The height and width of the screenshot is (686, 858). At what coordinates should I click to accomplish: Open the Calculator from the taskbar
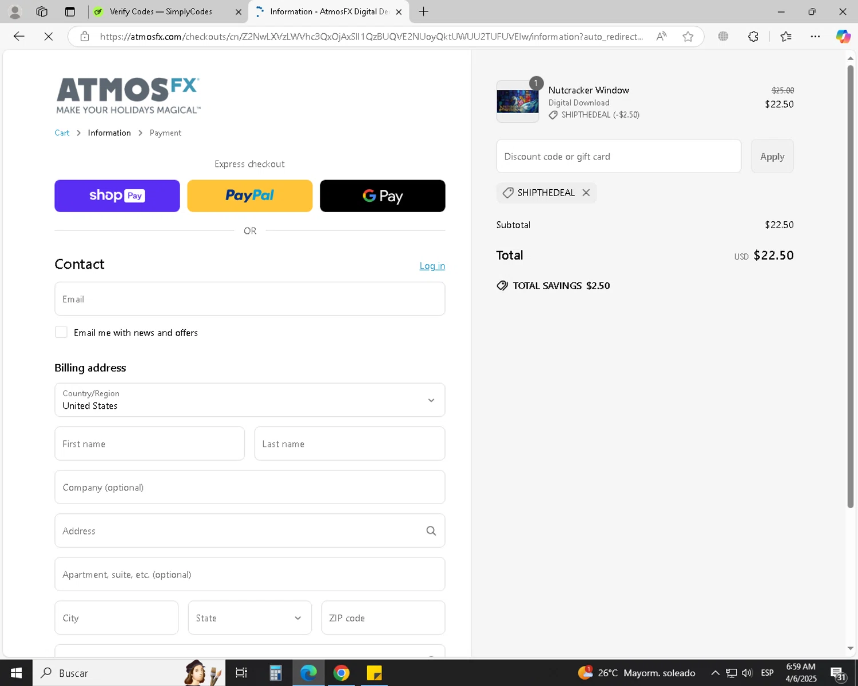point(276,673)
